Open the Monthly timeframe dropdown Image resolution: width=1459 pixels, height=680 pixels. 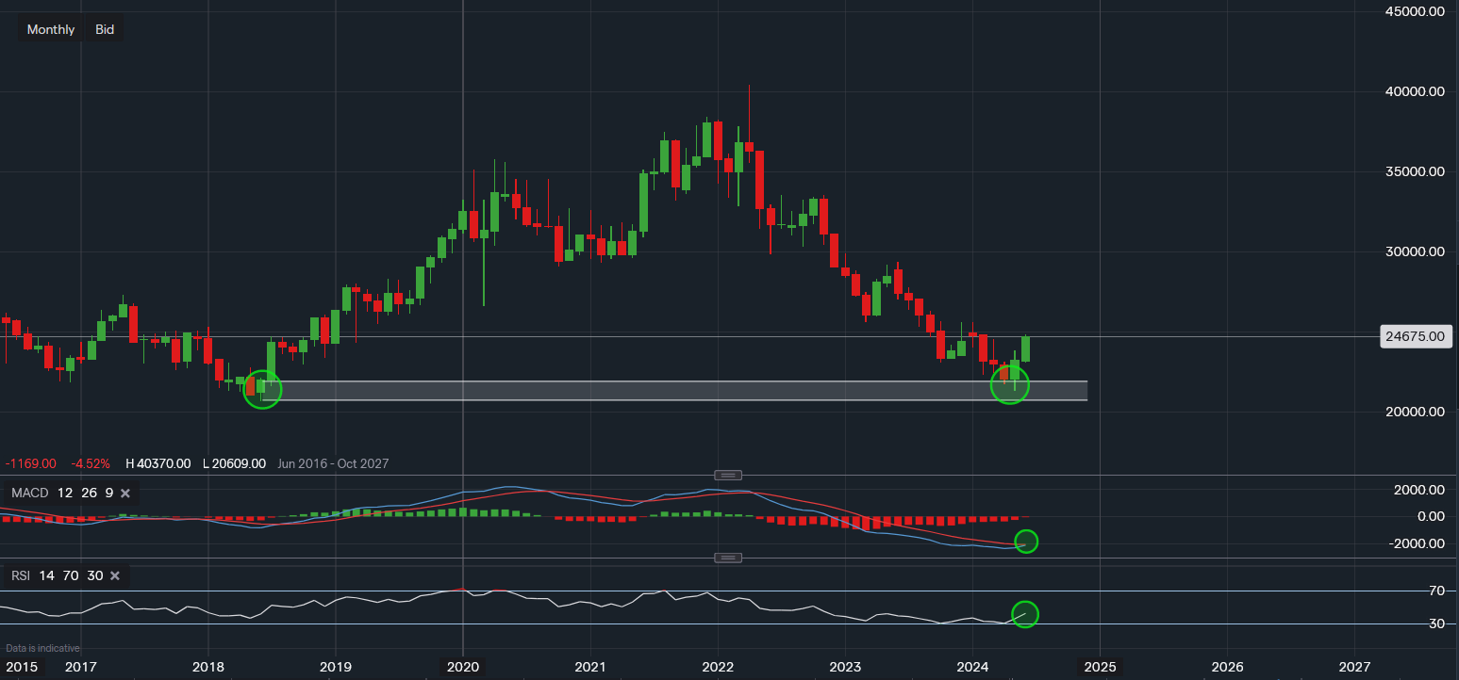51,29
